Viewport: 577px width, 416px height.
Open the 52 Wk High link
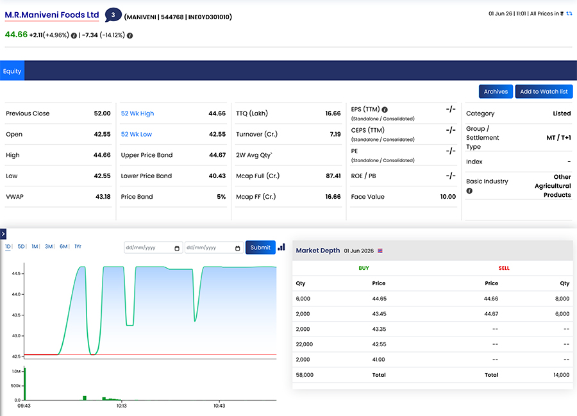(x=138, y=113)
